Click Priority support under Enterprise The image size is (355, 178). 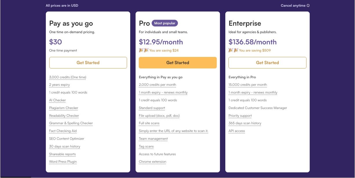240,116
